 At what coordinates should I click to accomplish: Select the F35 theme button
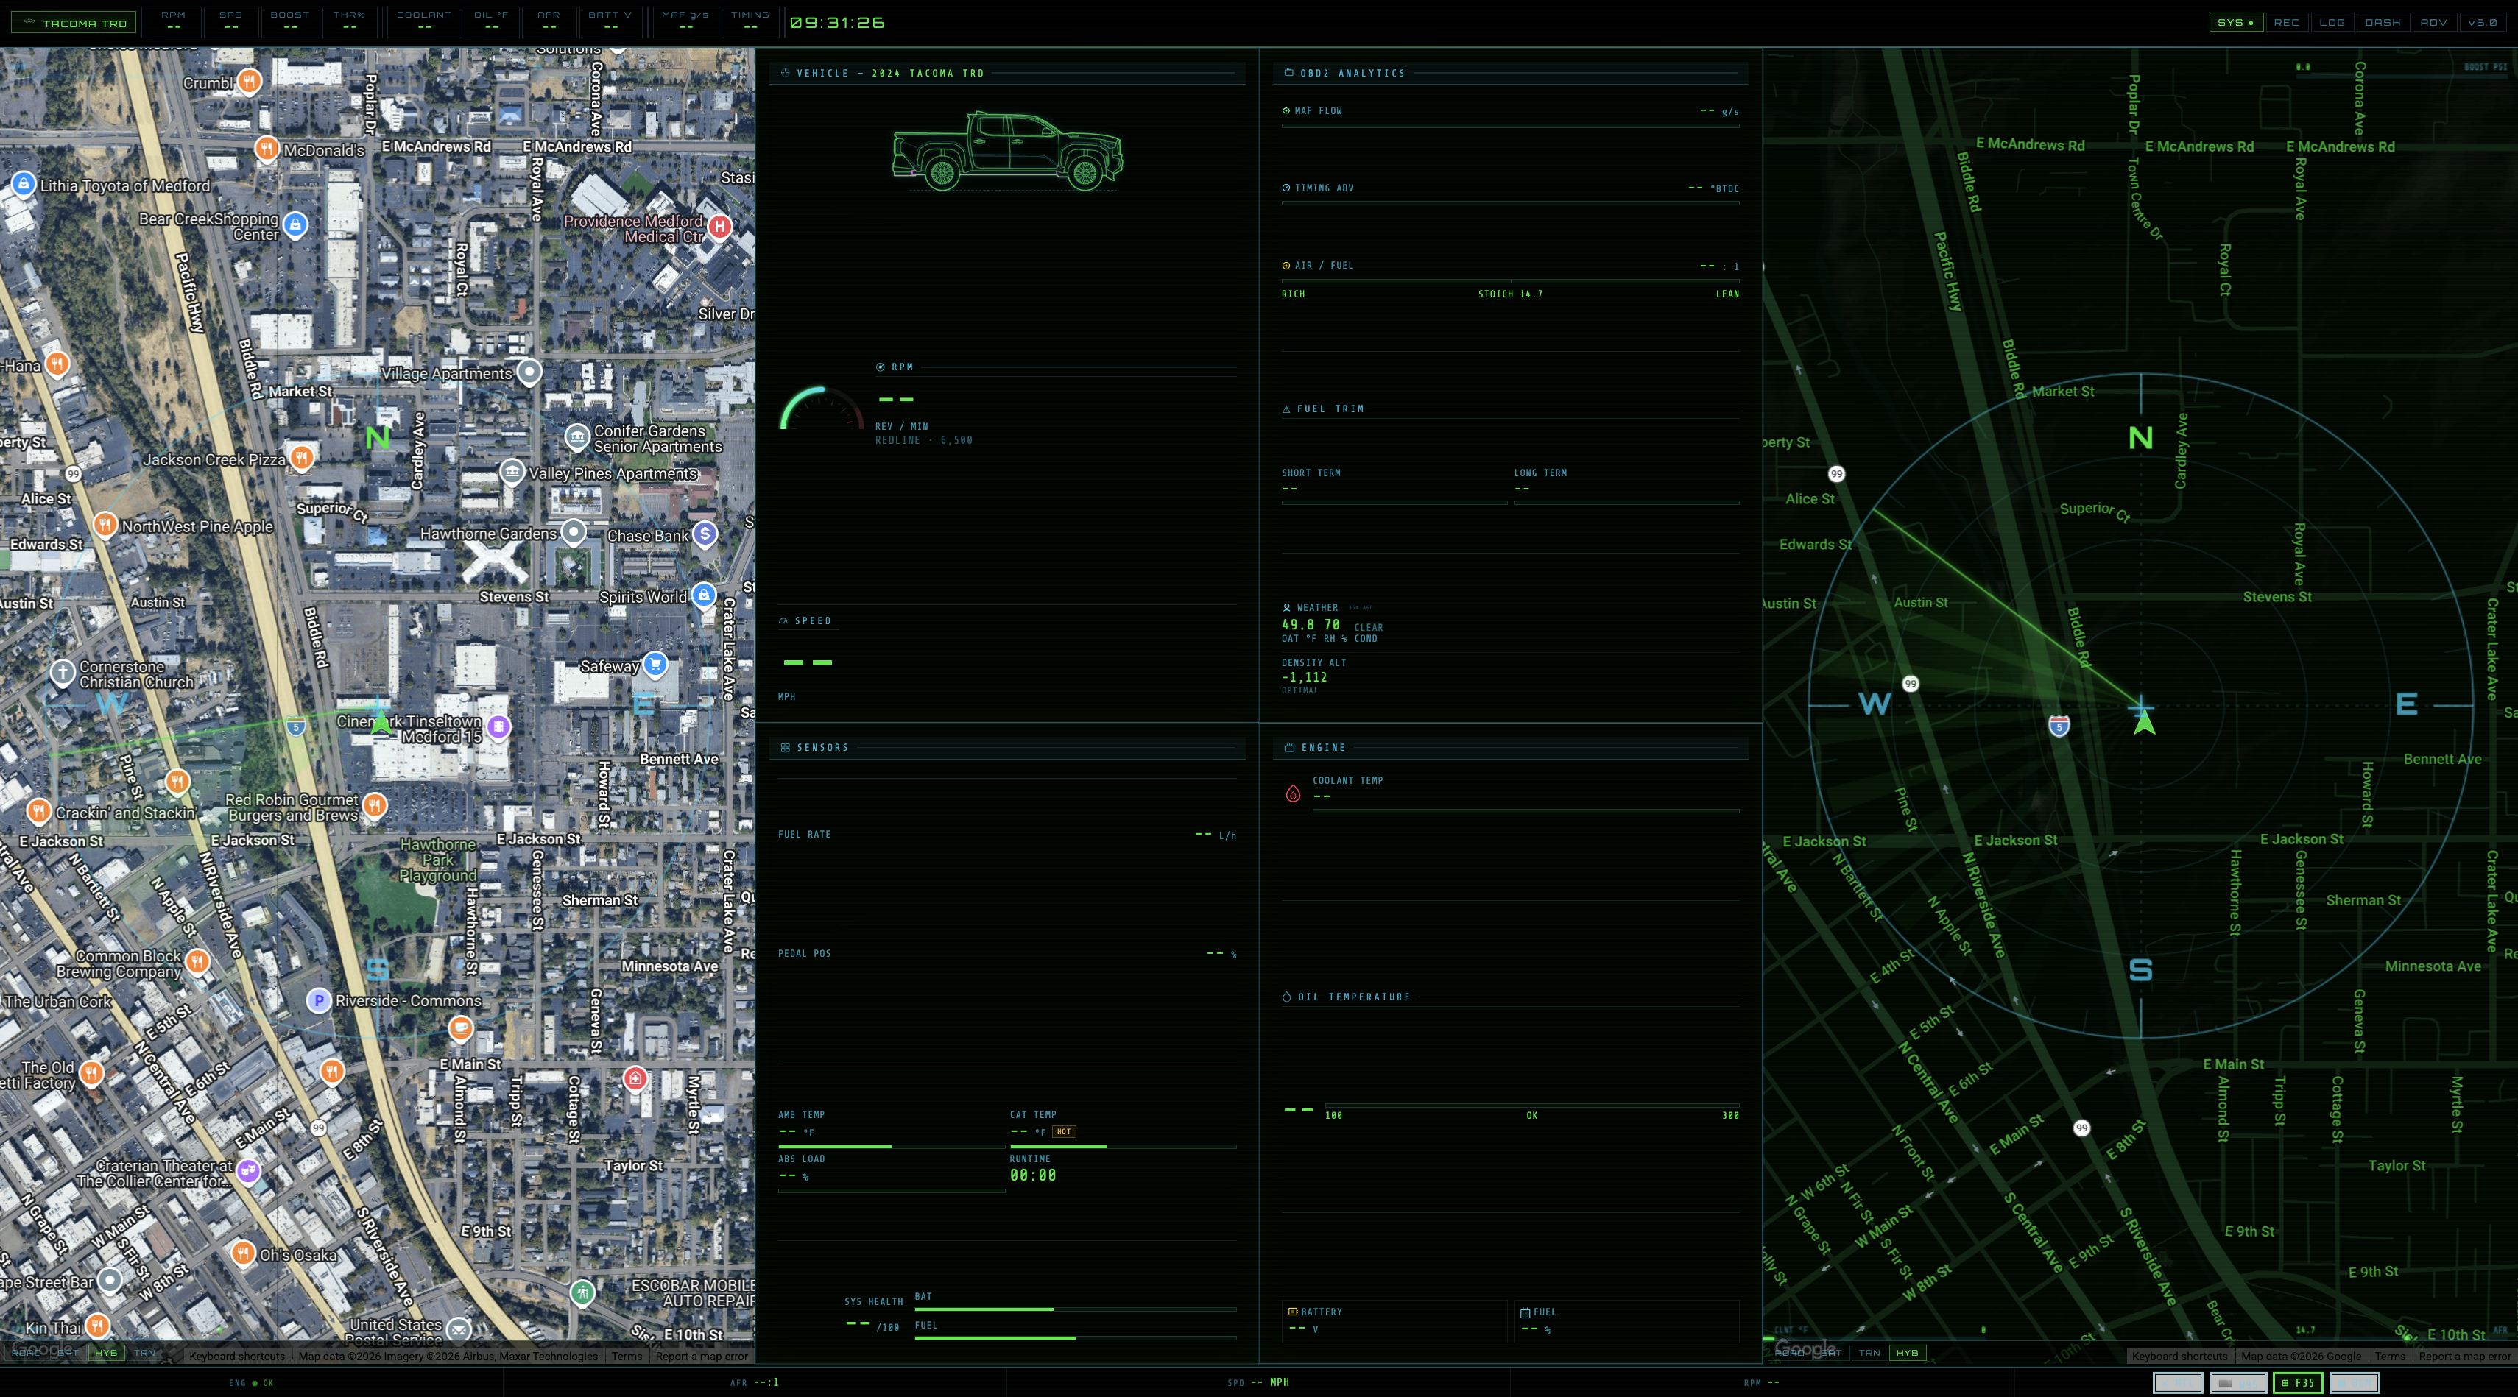[x=2297, y=1382]
